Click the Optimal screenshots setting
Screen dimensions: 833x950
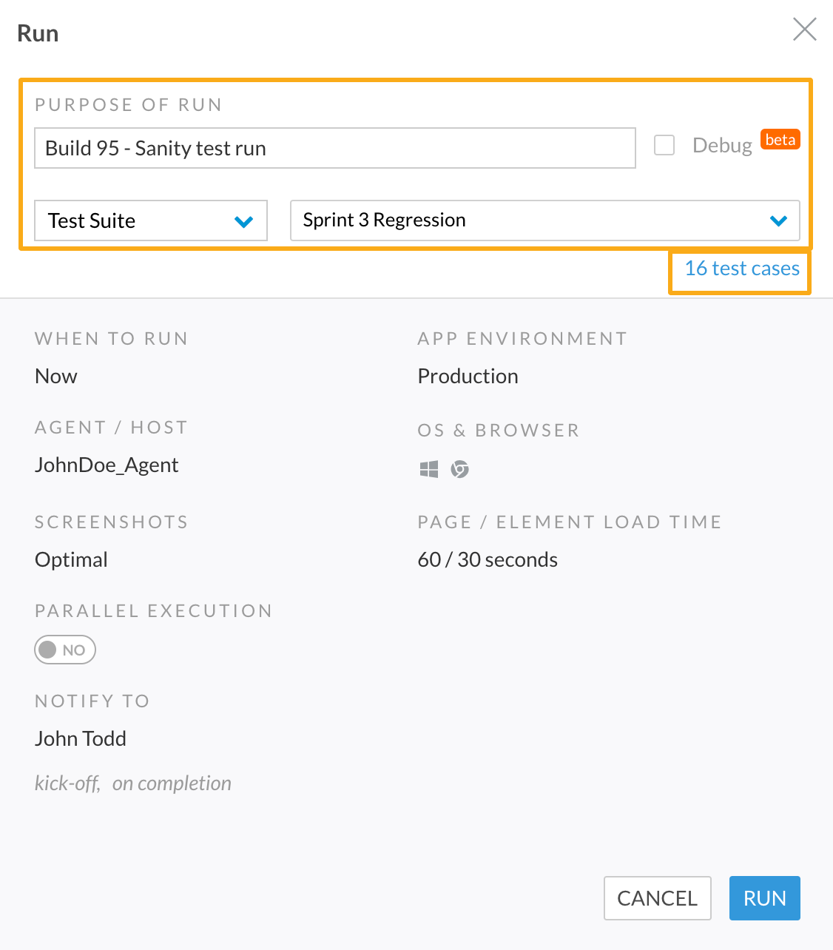pos(71,559)
